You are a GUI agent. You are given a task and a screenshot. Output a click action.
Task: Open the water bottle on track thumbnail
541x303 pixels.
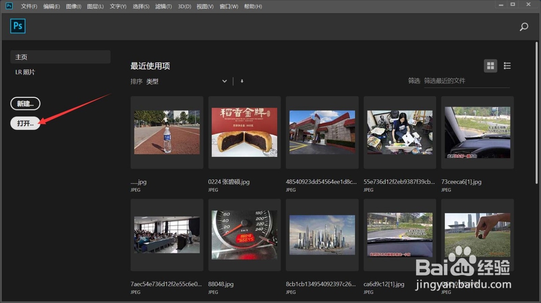click(x=167, y=132)
